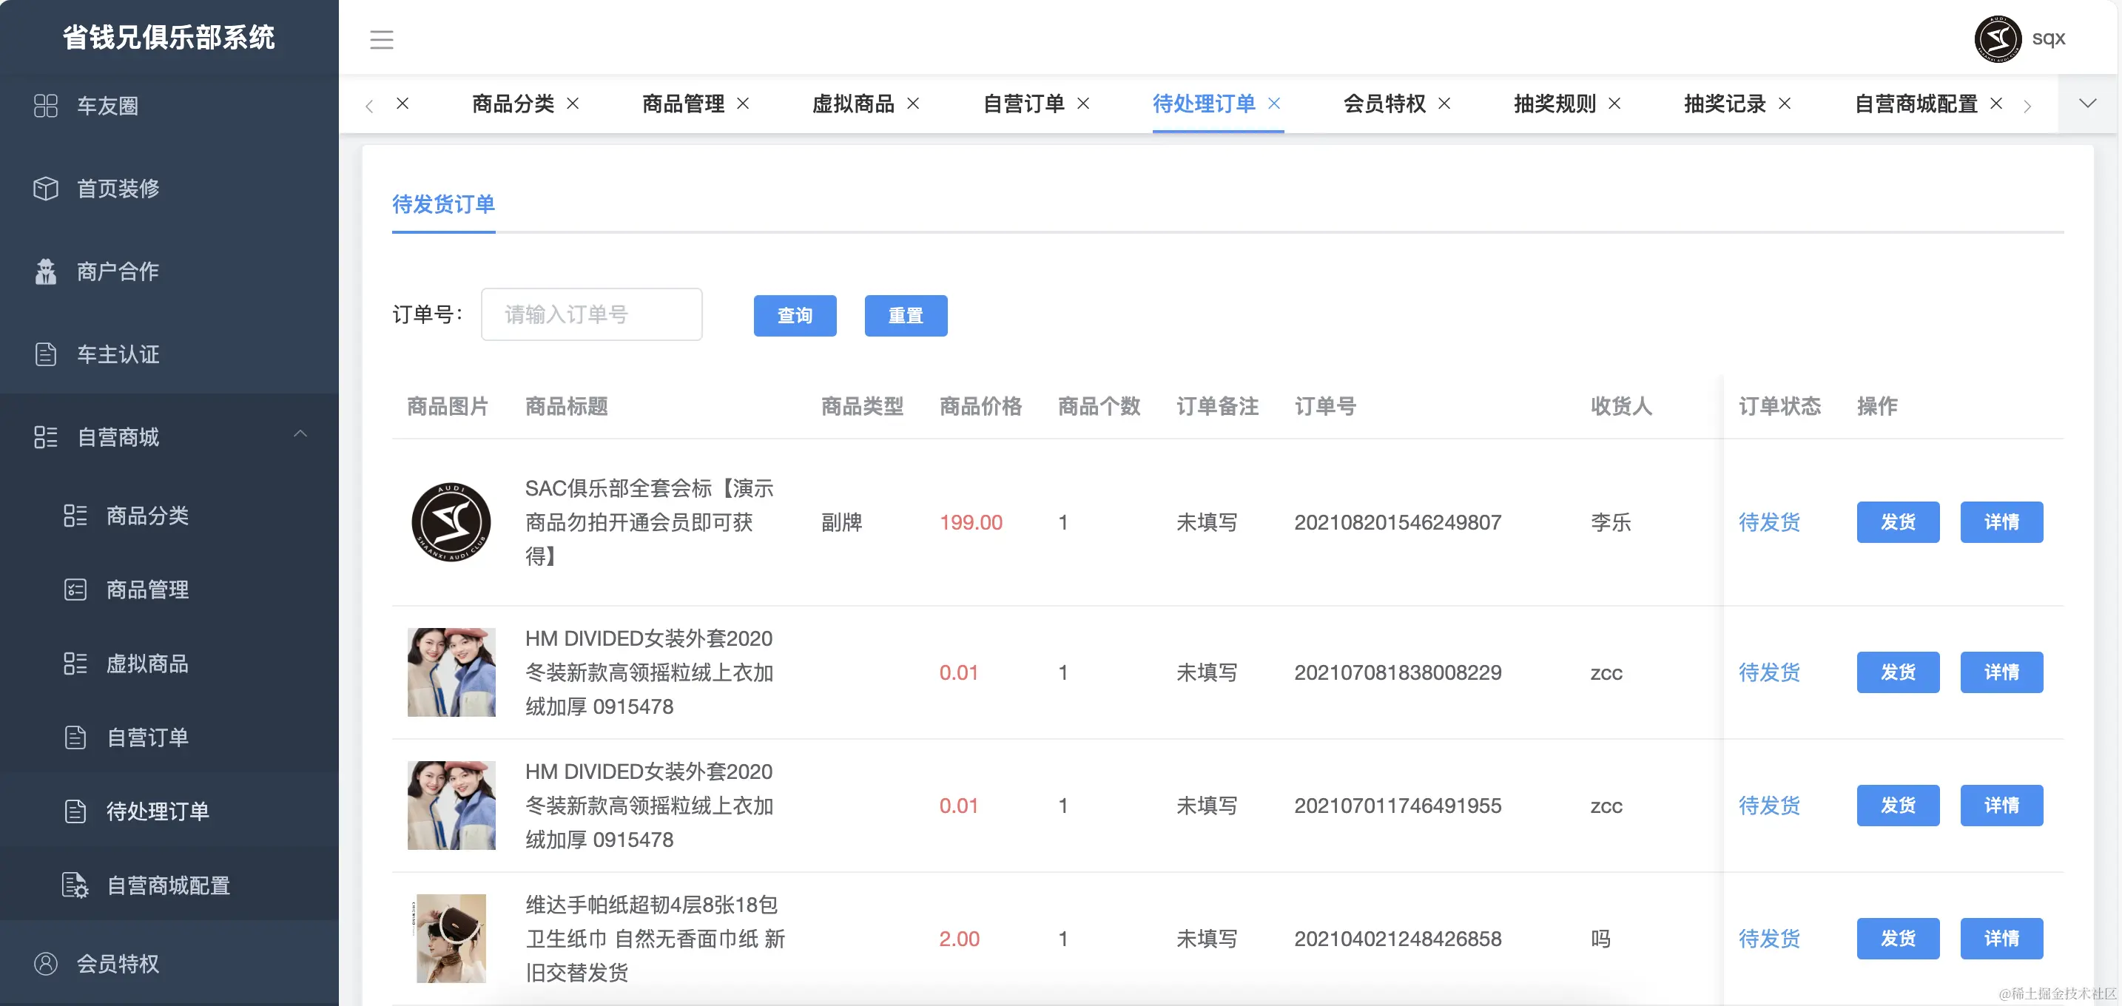Open 会员特权 in the sidebar

pos(117,963)
